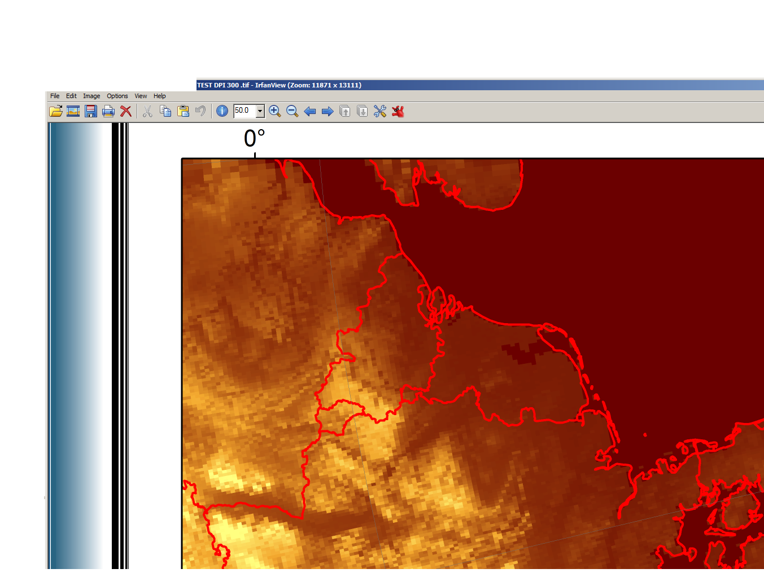Click the red IrfanView About mascot icon
The image size is (764, 573).
click(398, 111)
